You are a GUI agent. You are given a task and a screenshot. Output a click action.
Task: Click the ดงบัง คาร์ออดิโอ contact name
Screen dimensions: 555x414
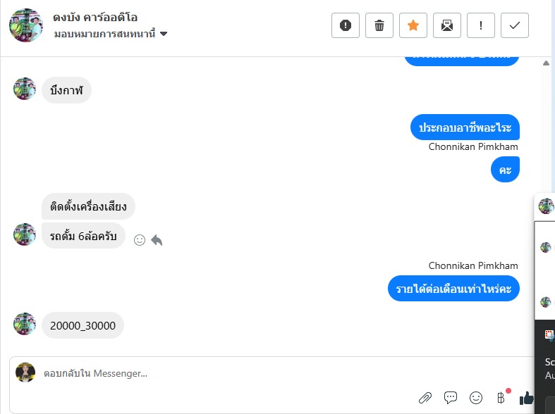pyautogui.click(x=95, y=17)
